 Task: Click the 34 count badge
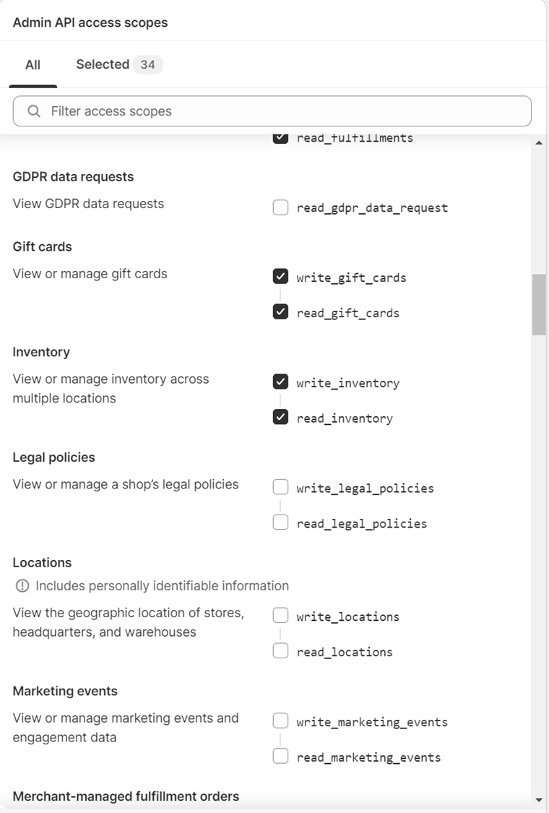pyautogui.click(x=148, y=65)
